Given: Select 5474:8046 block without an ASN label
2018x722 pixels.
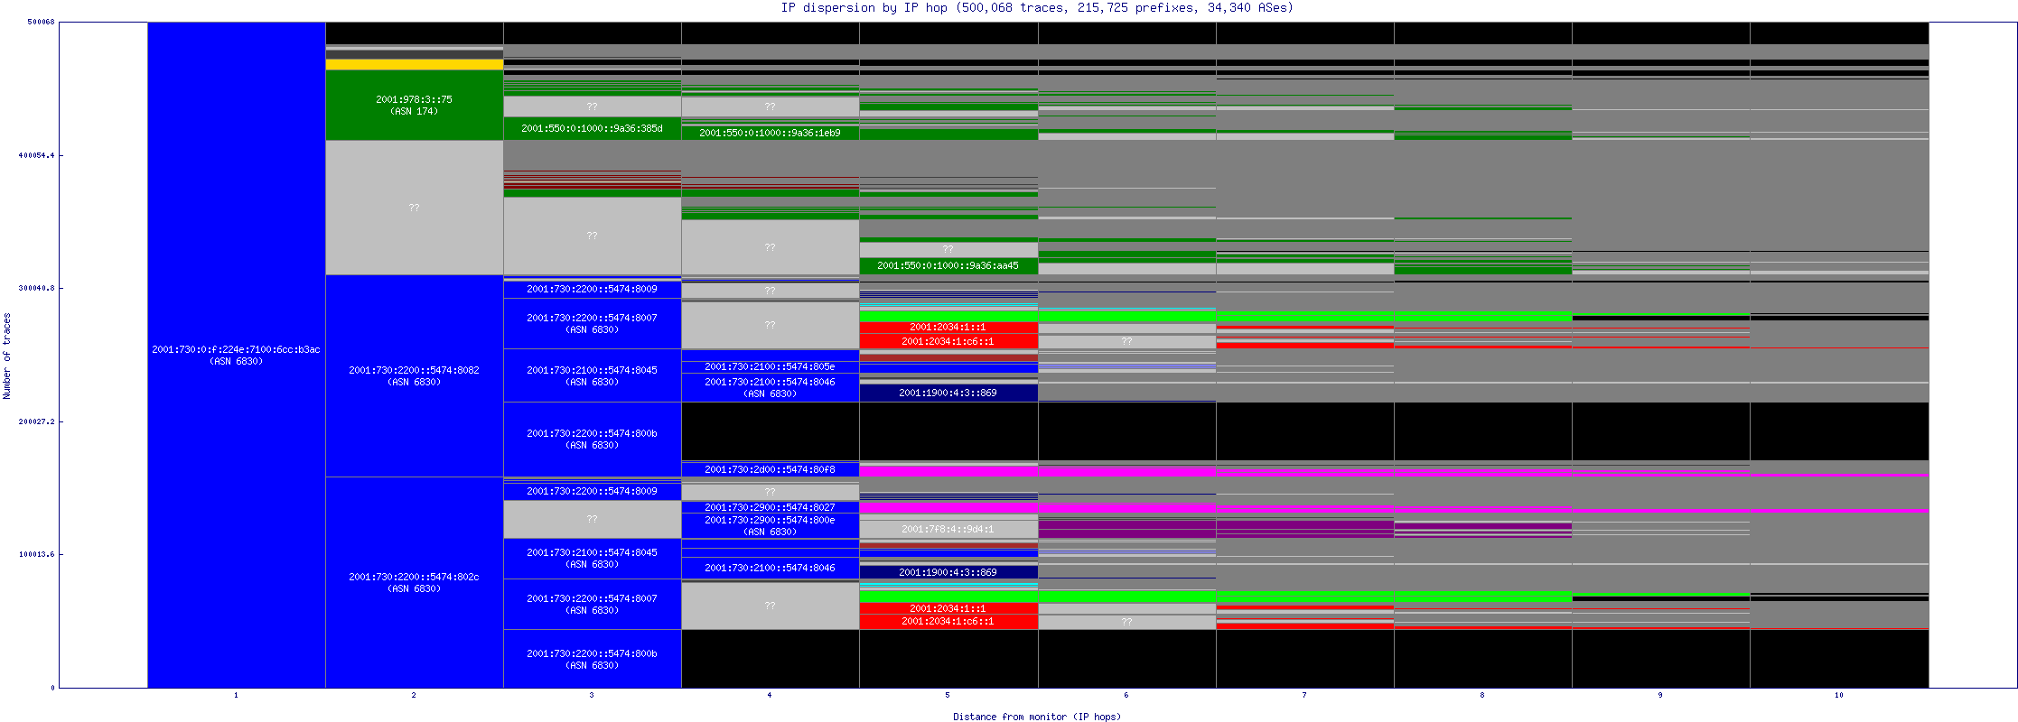Looking at the screenshot, I should pos(770,568).
